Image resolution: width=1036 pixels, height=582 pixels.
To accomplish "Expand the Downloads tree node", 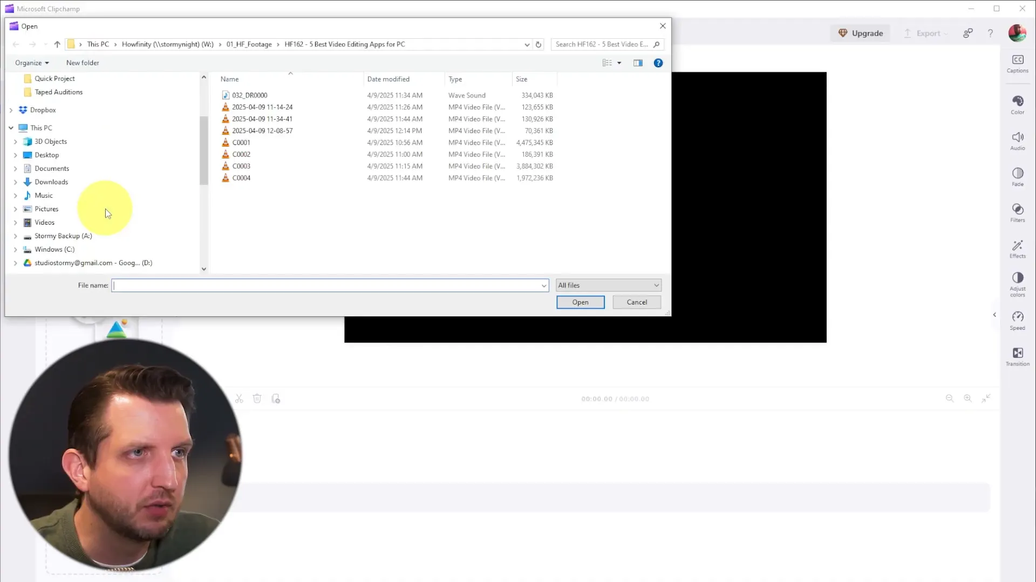I will [16, 182].
